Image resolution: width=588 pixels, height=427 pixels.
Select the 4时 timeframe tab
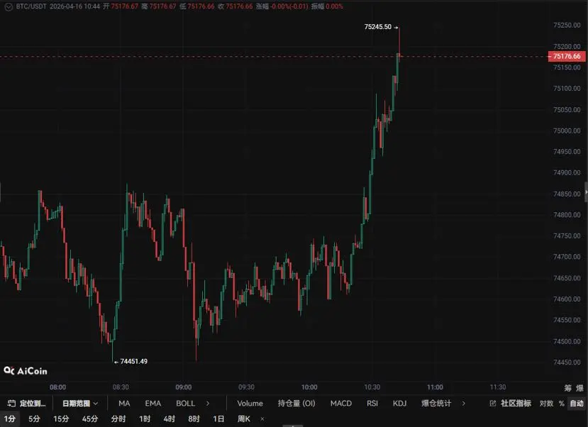click(169, 418)
